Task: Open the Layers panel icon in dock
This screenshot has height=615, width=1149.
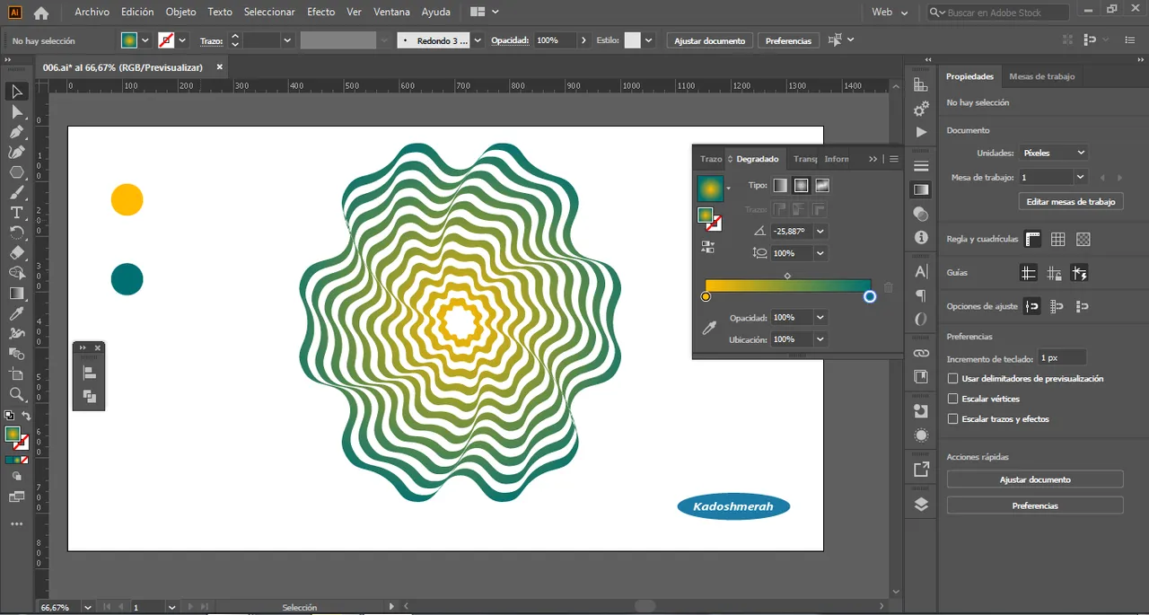Action: tap(921, 504)
